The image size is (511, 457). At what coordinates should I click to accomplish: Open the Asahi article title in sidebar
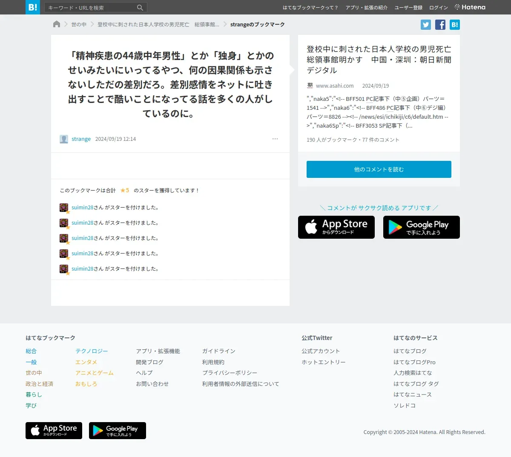[379, 60]
